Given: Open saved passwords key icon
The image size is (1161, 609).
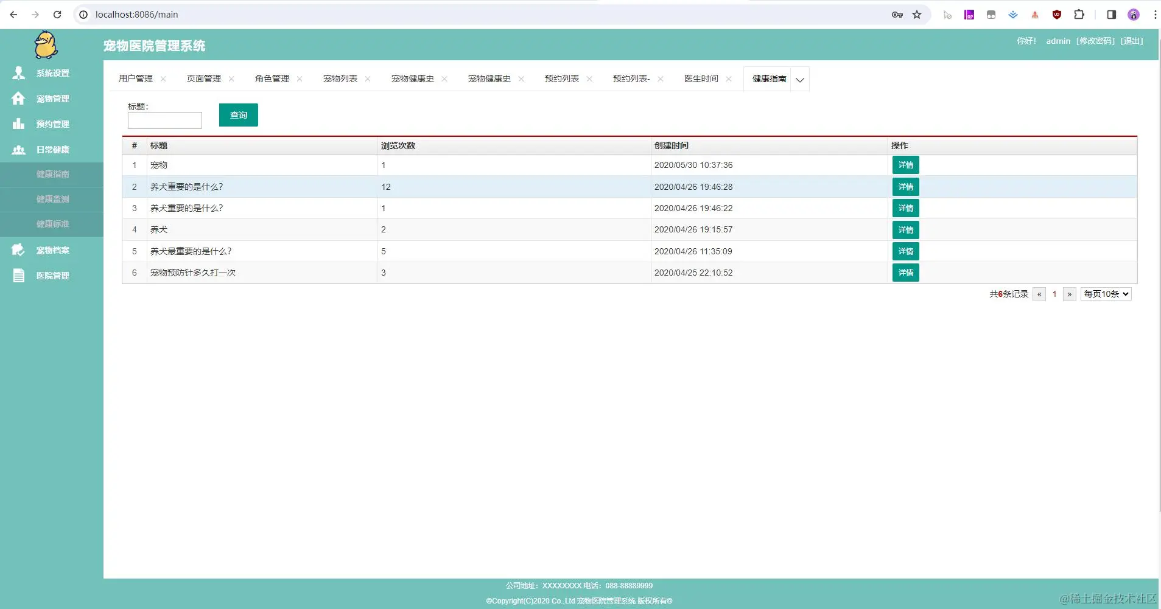Looking at the screenshot, I should click(x=897, y=15).
